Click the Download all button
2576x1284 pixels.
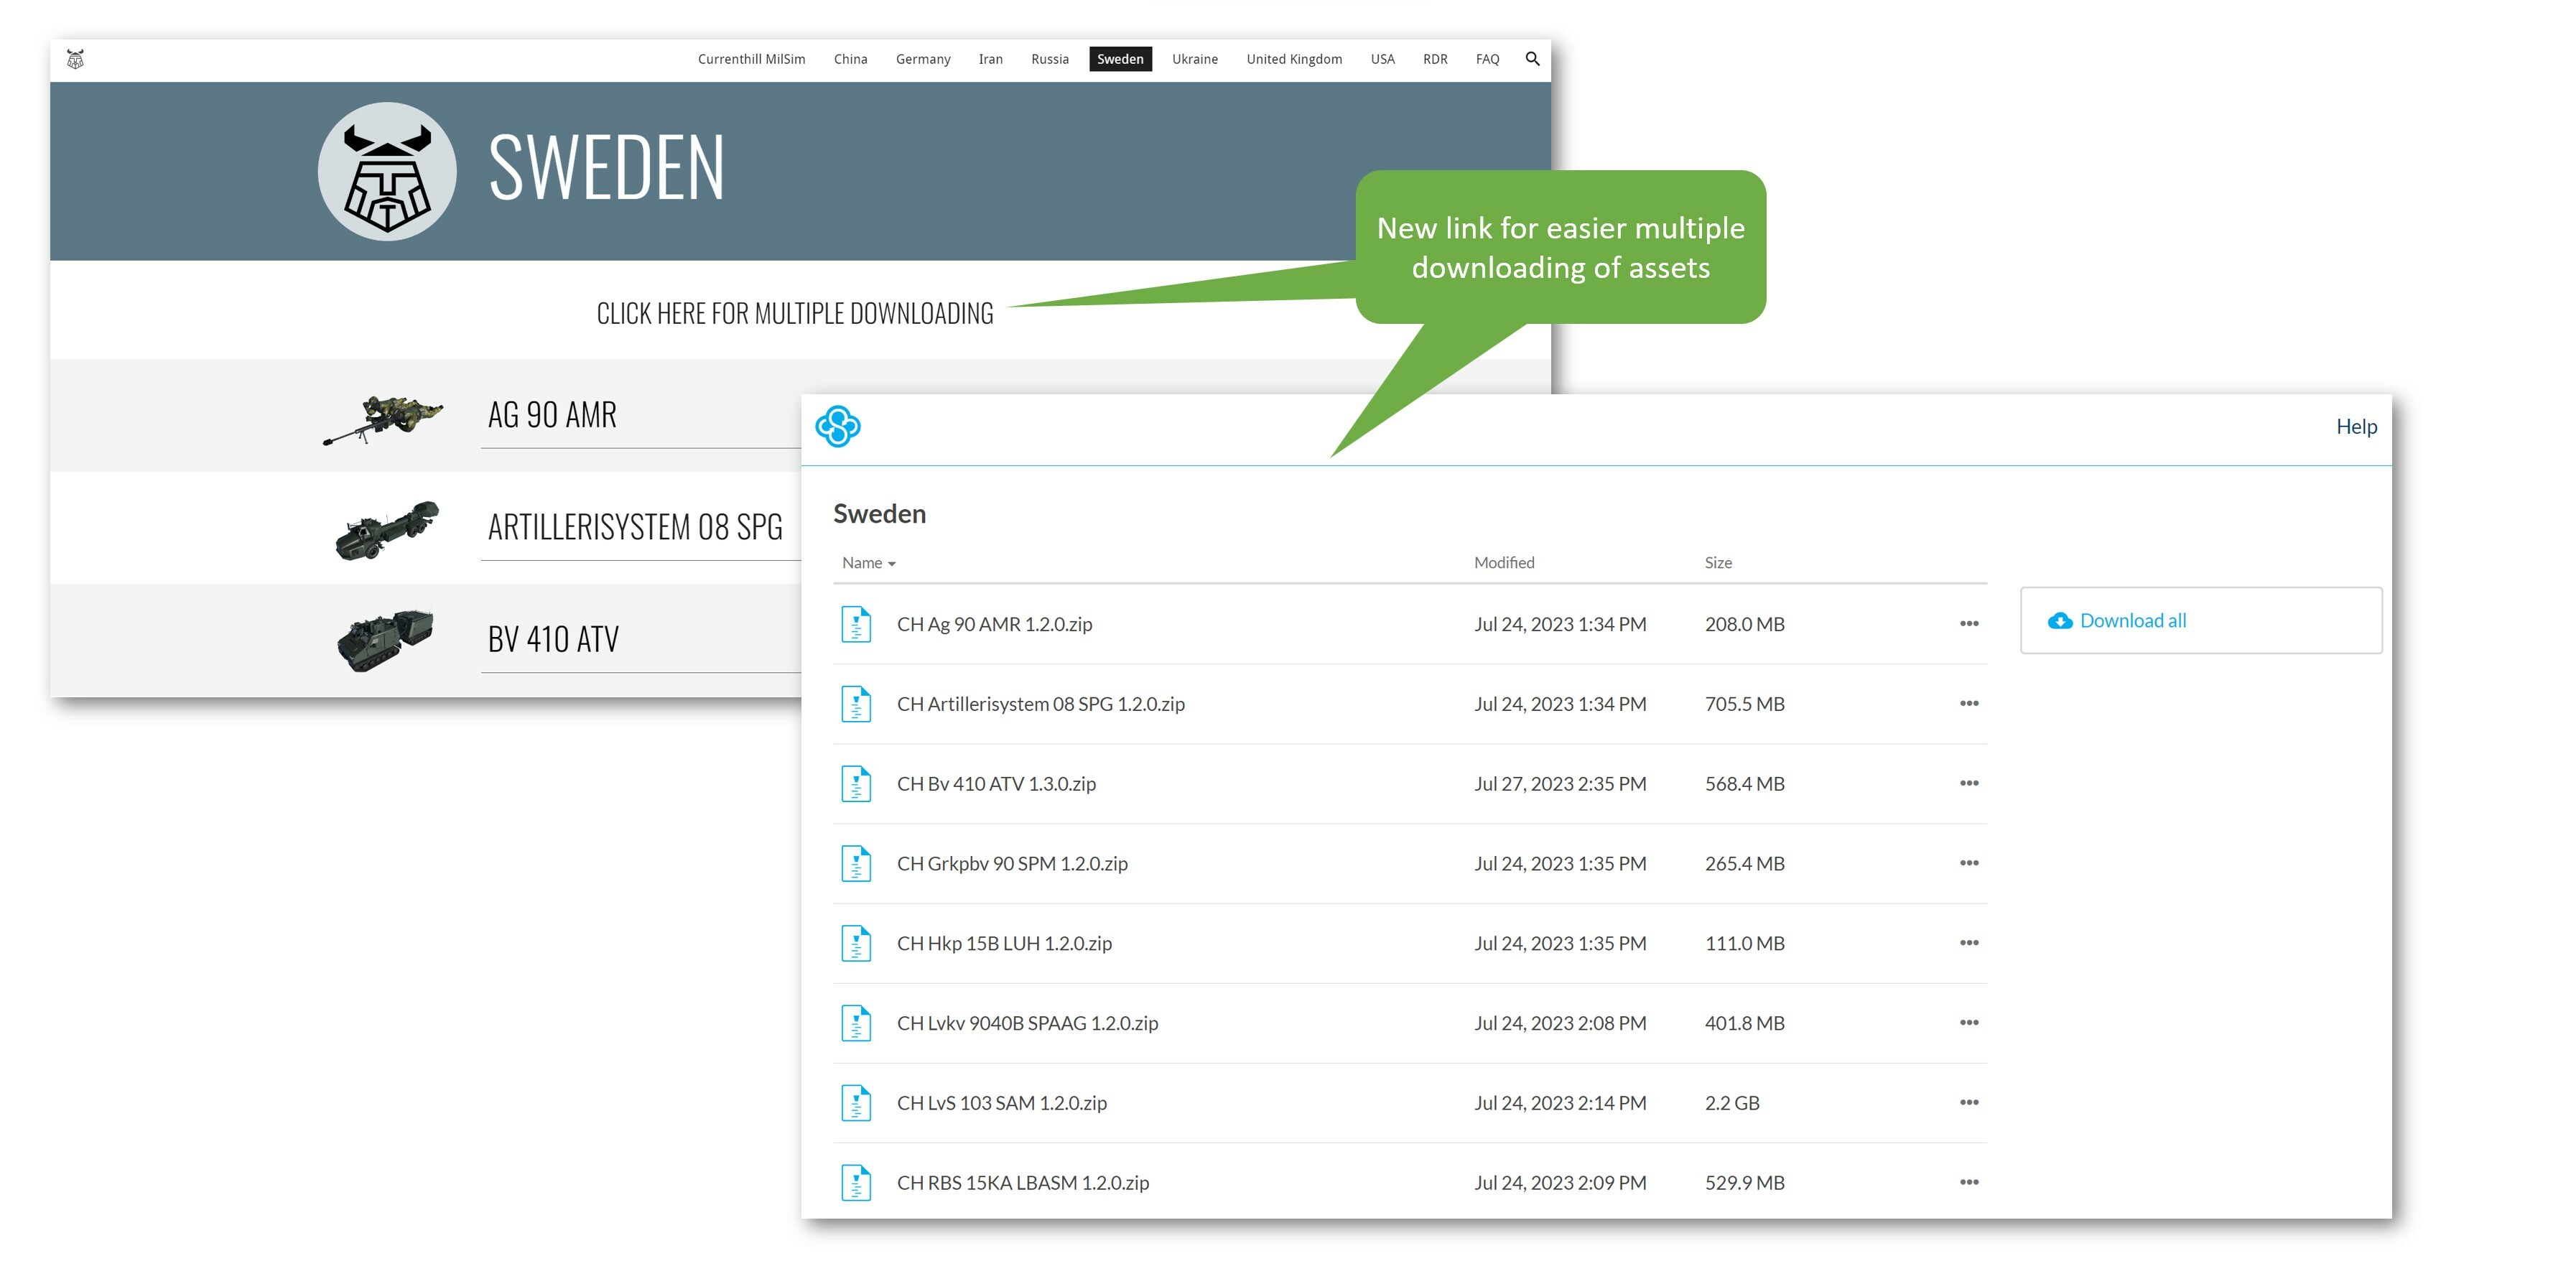pos(2201,621)
